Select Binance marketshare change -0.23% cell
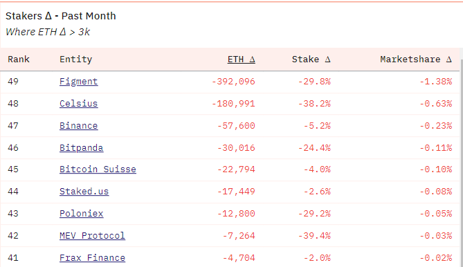Image resolution: width=463 pixels, height=267 pixels. pos(436,126)
